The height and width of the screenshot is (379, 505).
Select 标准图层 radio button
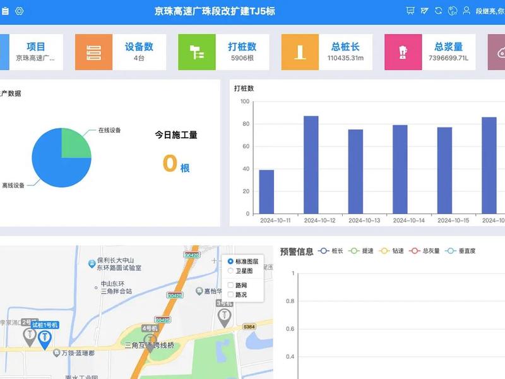click(230, 262)
